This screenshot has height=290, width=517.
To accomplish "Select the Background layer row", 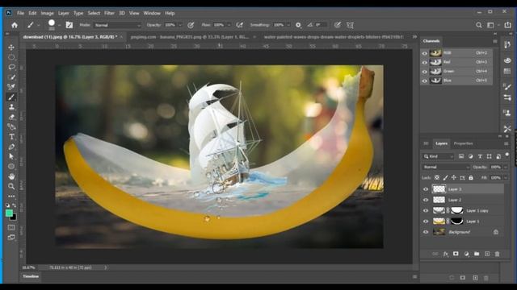I will click(x=463, y=232).
